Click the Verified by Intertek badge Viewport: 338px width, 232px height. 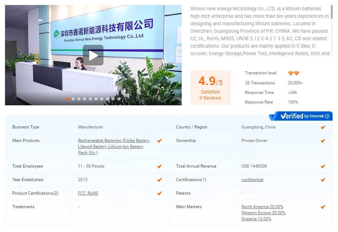point(301,116)
